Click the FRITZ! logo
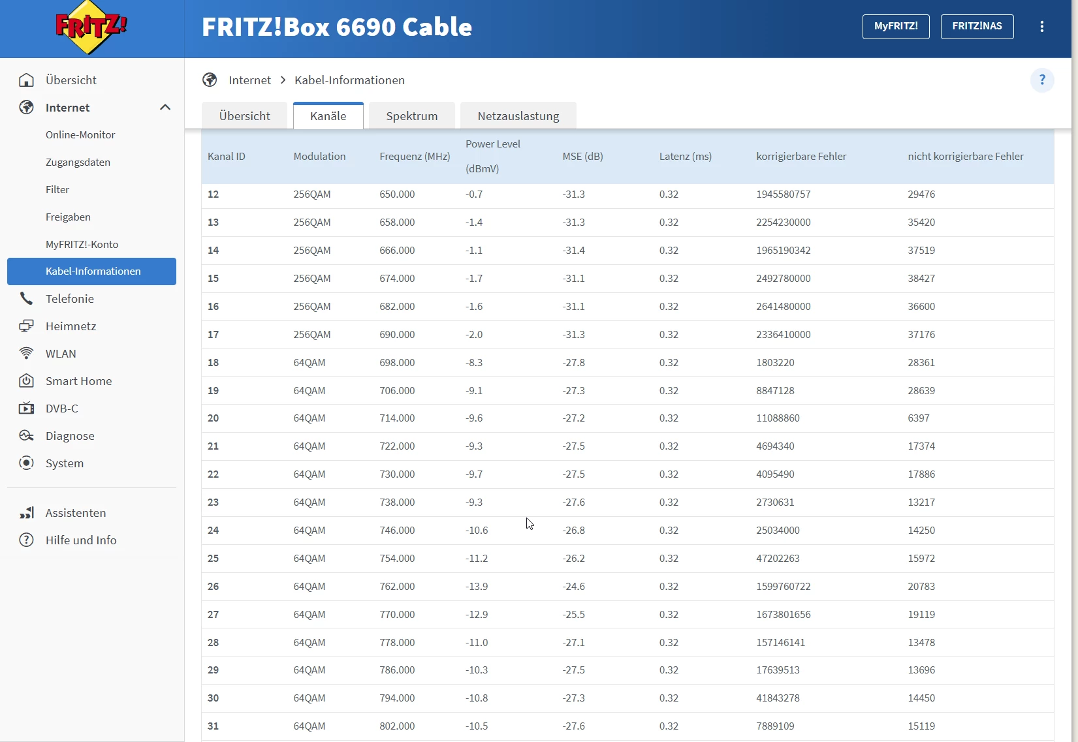 (91, 27)
